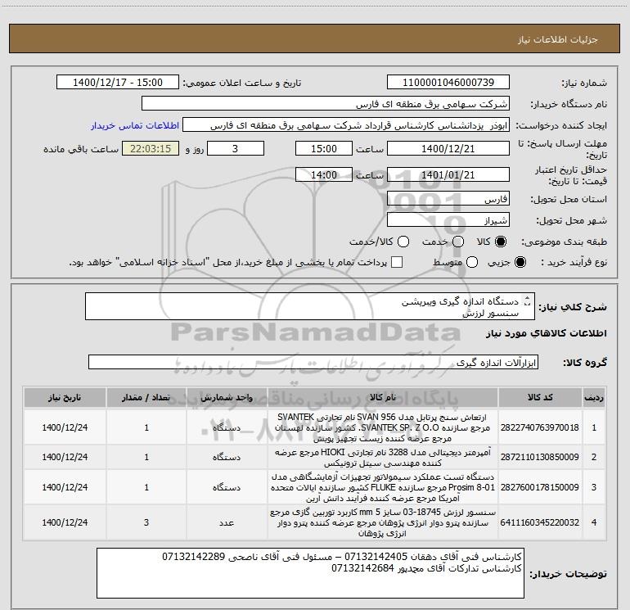This screenshot has width=630, height=610.
Task: Click the delivery province field فارس
Action: point(448,199)
